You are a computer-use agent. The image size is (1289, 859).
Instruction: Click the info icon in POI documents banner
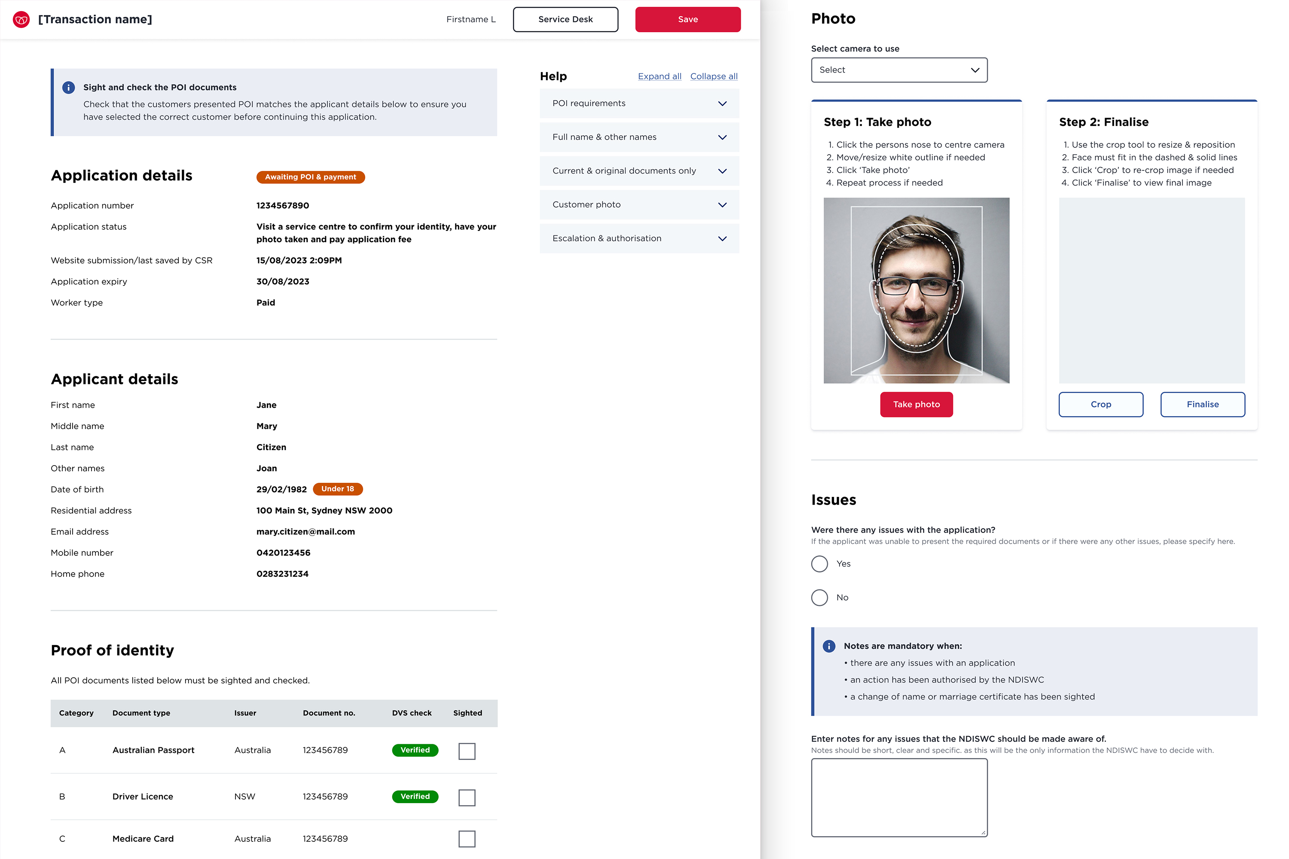click(x=68, y=88)
